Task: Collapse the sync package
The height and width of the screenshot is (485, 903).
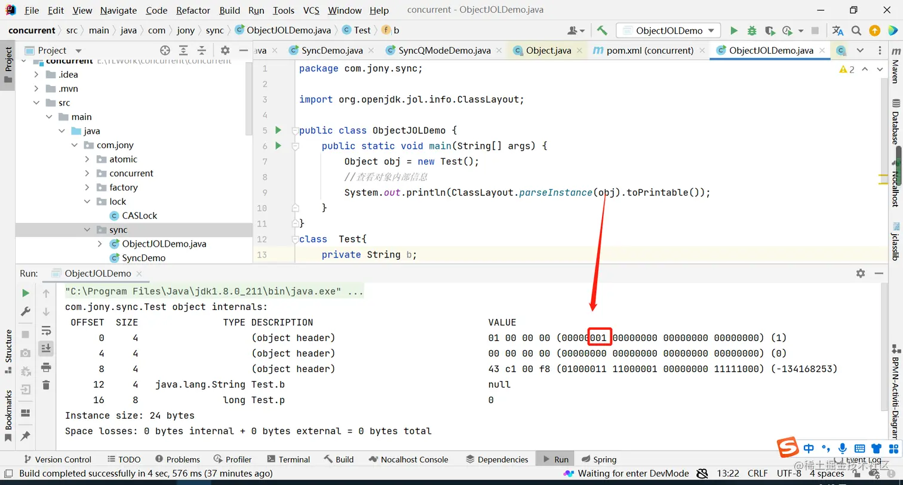Action: tap(87, 230)
